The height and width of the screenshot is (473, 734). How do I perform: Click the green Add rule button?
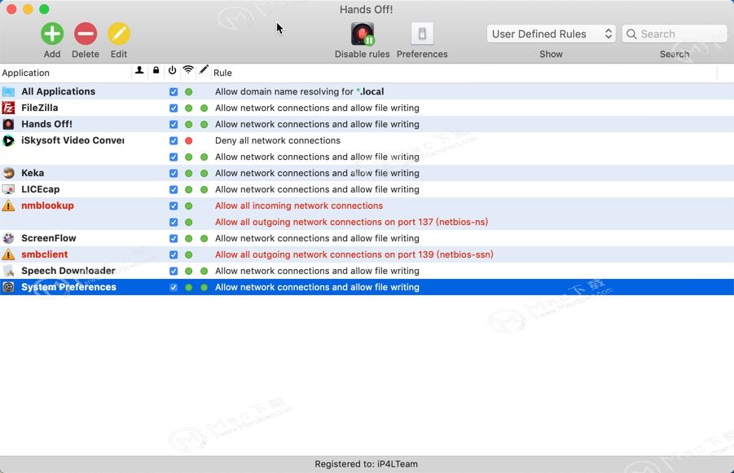(x=52, y=33)
